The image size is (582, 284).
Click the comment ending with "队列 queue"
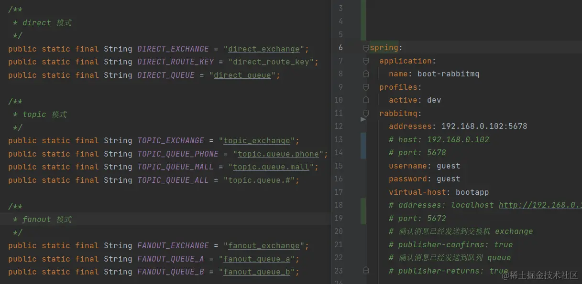tap(450, 258)
